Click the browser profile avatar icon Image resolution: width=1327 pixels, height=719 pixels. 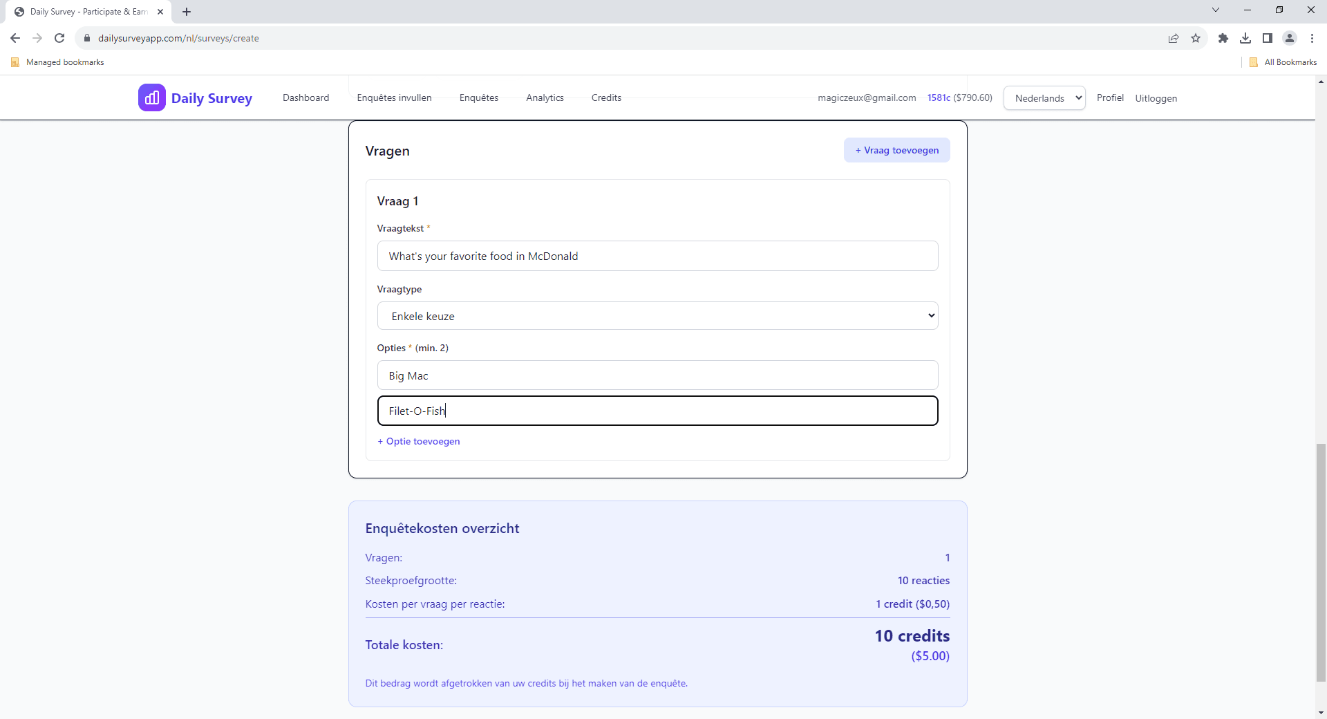click(x=1290, y=38)
